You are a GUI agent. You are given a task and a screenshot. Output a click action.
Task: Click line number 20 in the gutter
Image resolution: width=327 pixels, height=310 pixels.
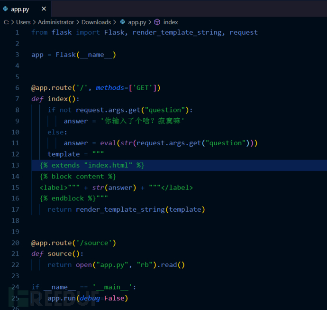[x=16, y=243]
